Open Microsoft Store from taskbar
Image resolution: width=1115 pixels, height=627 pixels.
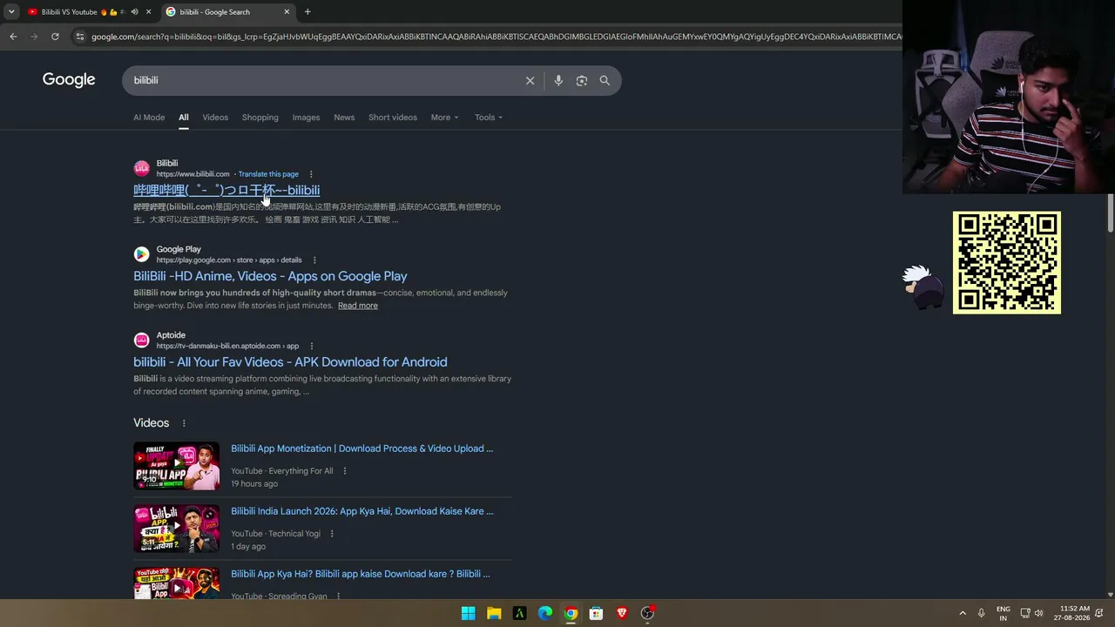coord(596,613)
